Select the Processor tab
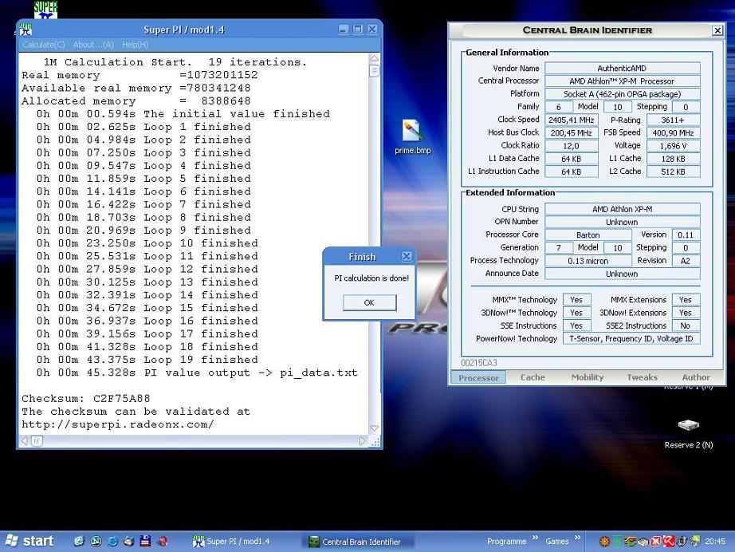 (478, 377)
